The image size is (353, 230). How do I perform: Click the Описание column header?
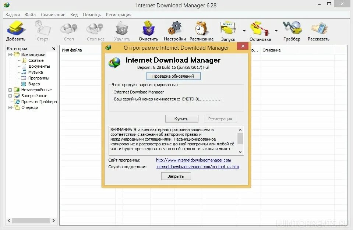coord(272,50)
